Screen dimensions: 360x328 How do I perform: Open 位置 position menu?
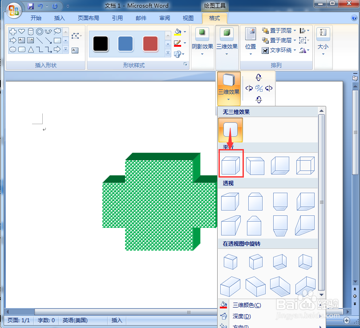coord(251,41)
